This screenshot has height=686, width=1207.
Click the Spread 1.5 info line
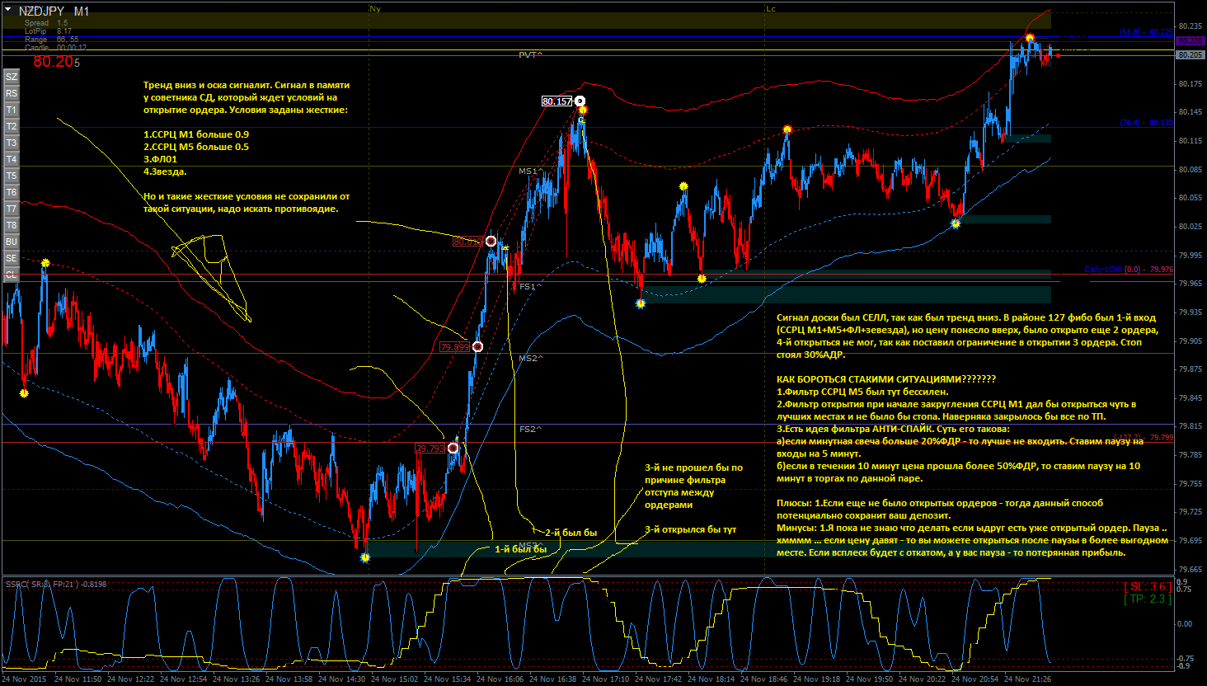point(46,23)
